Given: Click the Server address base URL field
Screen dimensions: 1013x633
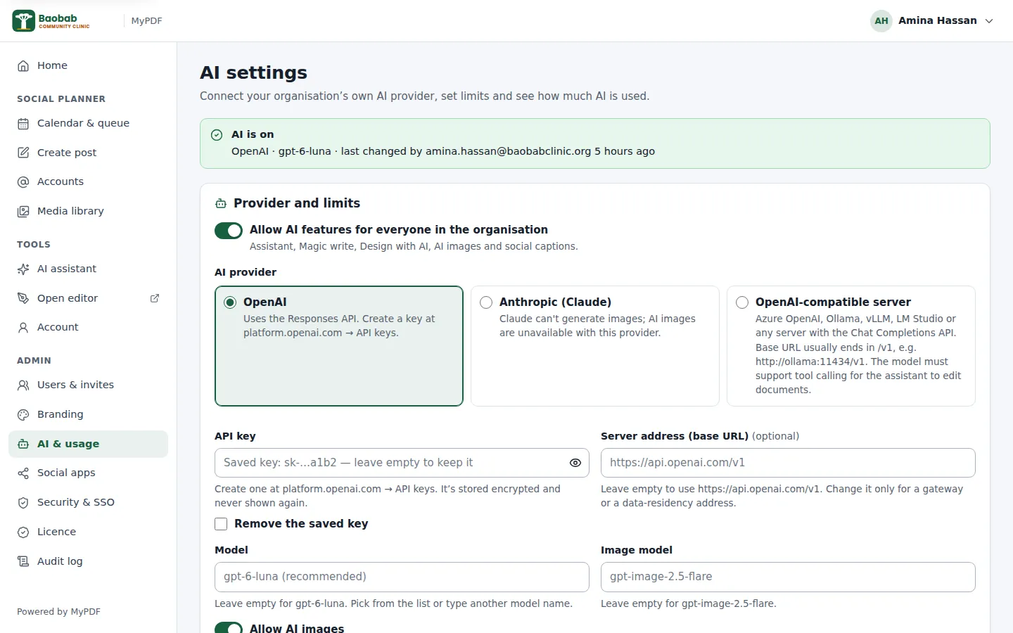Looking at the screenshot, I should click(788, 463).
